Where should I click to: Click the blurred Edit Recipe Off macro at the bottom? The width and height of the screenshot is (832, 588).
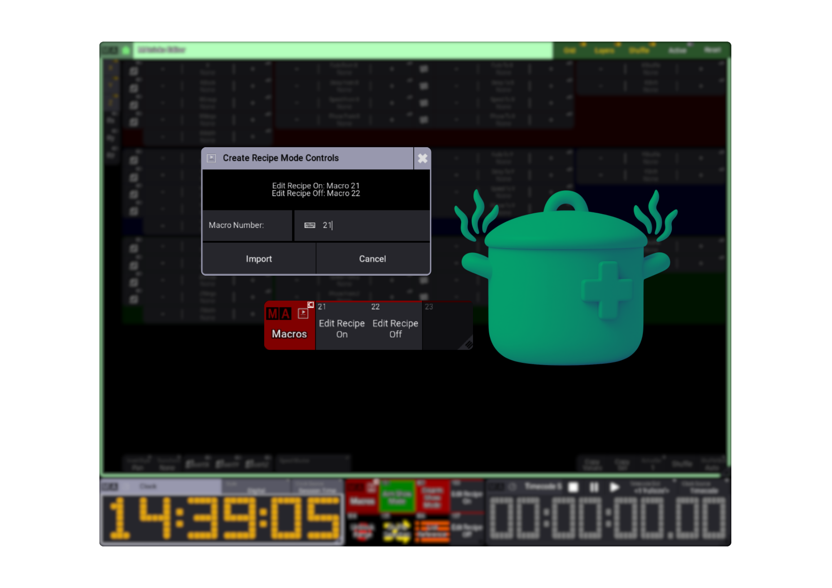[467, 529]
